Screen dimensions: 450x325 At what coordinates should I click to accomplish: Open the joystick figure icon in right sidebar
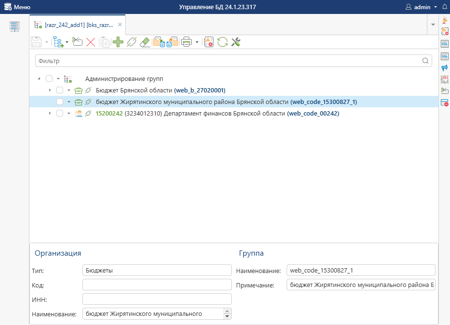tap(445, 20)
